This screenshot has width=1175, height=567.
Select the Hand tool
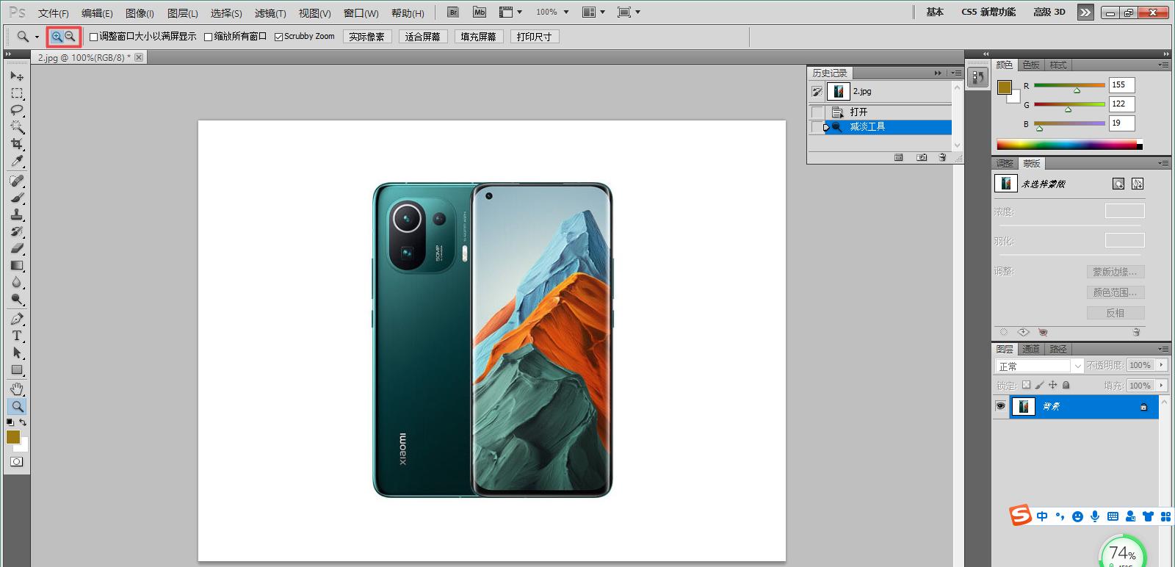pyautogui.click(x=17, y=389)
